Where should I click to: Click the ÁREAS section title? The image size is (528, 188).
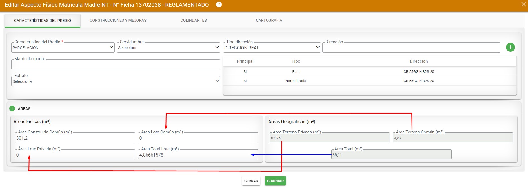(24, 109)
